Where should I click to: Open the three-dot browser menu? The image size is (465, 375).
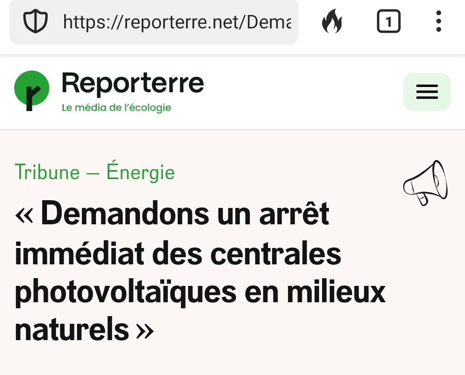pos(438,22)
